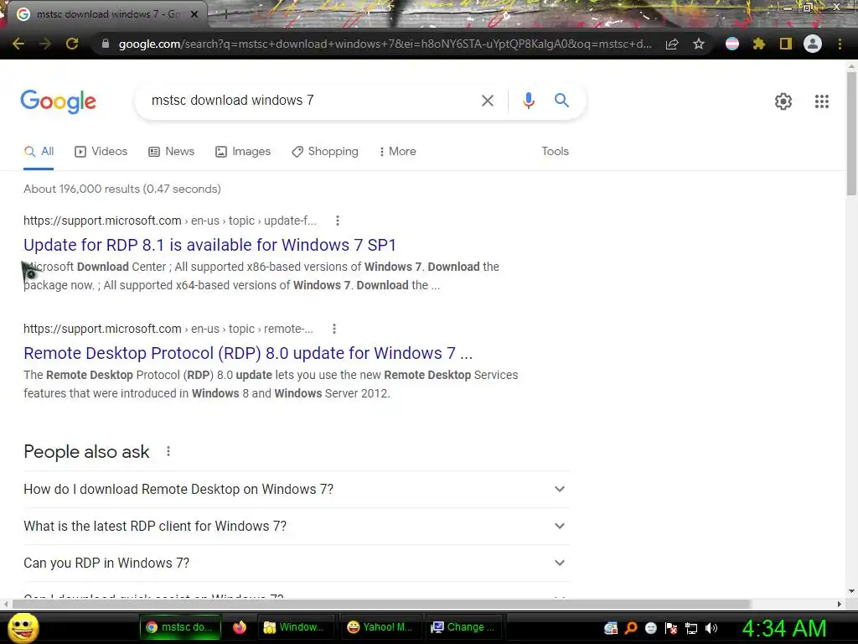The width and height of the screenshot is (858, 644).
Task: Open options for RDP 8.1 result
Action: click(338, 221)
